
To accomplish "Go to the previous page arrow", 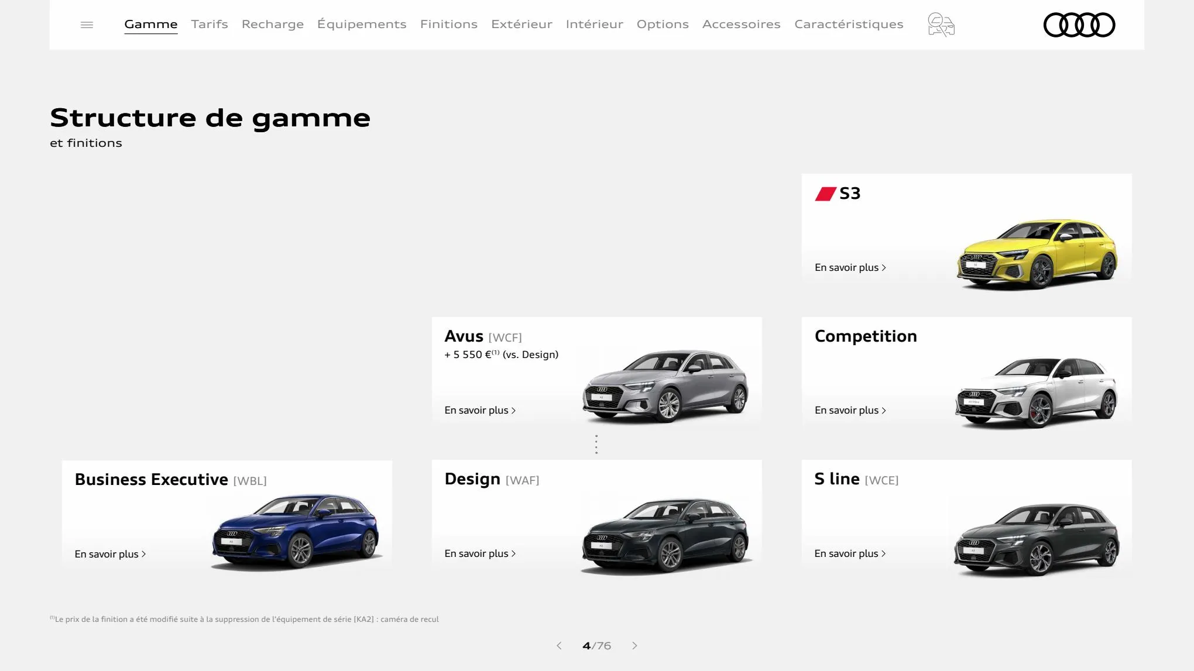I will pos(559,645).
